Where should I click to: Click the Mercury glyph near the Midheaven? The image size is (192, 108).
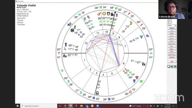pos(117,15)
